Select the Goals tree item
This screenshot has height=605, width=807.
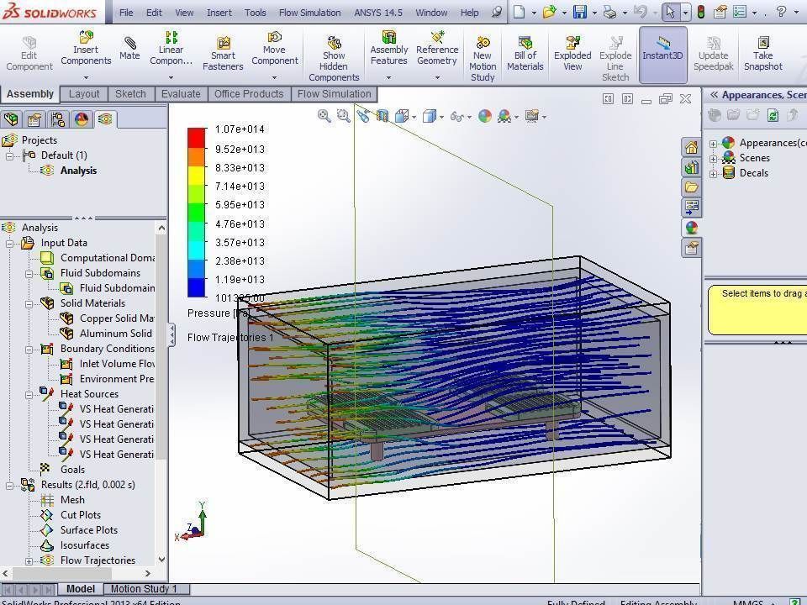click(63, 470)
